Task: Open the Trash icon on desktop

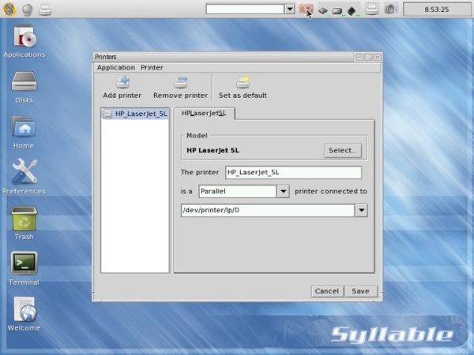Action: [x=24, y=219]
